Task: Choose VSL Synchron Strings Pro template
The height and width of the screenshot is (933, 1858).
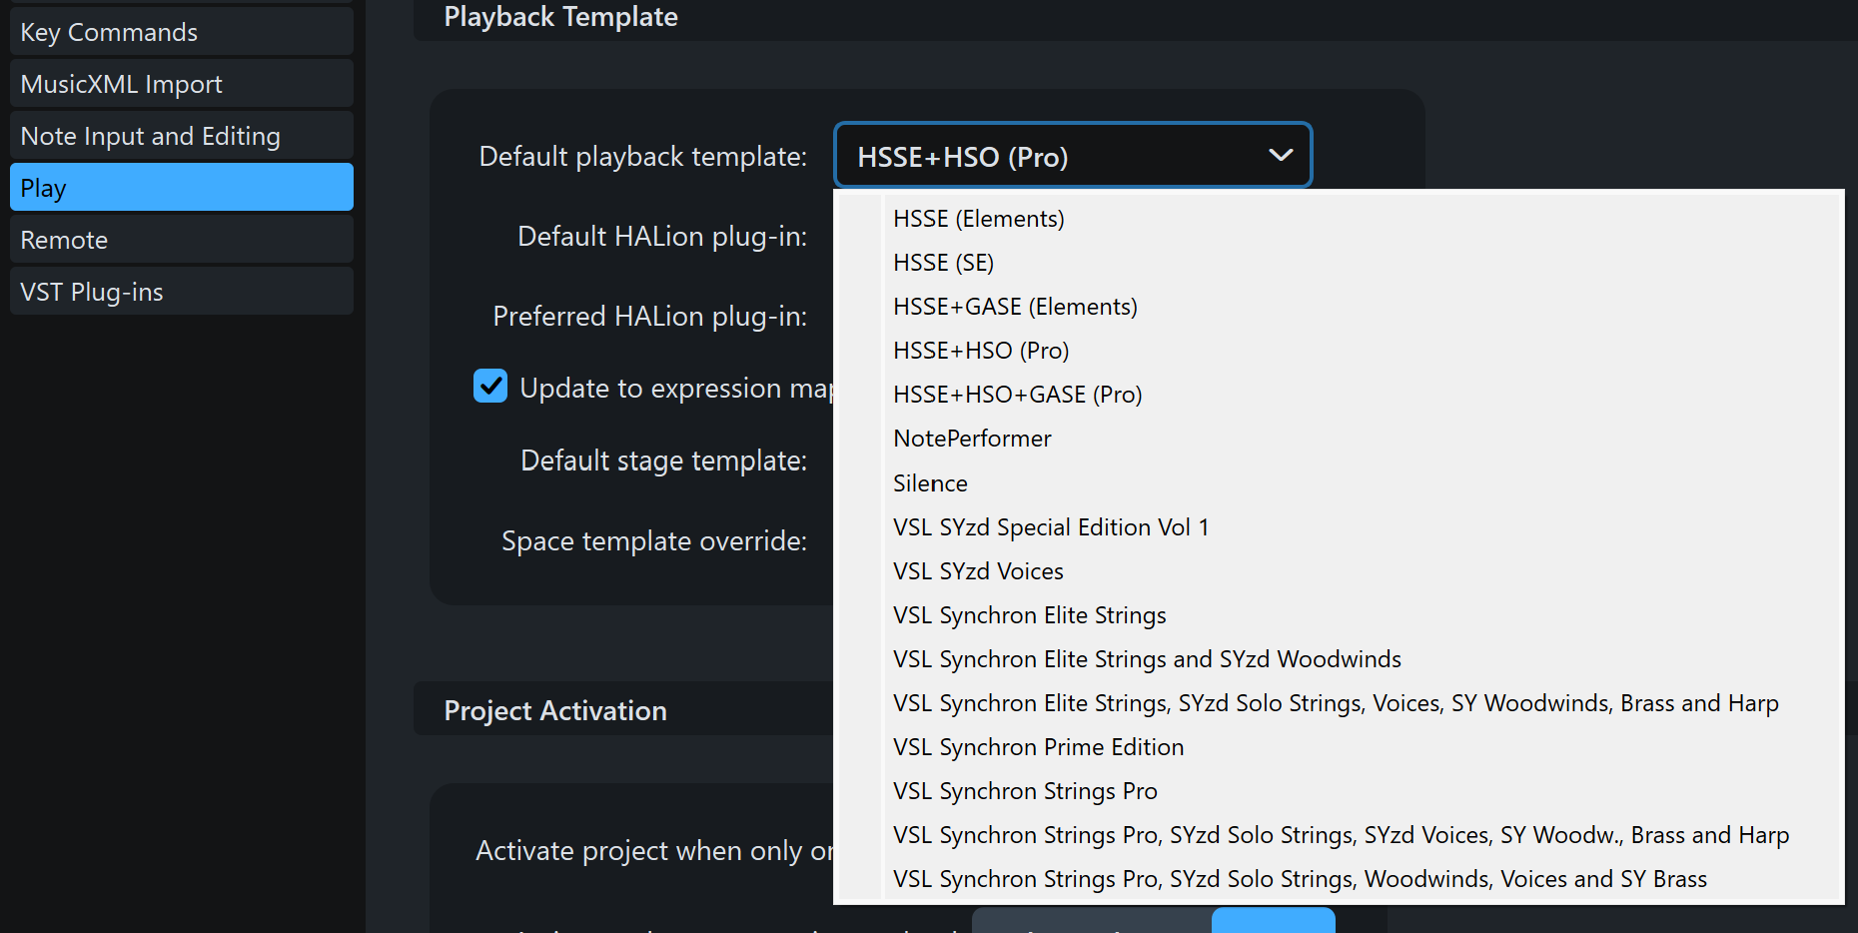Action: tap(1339, 791)
